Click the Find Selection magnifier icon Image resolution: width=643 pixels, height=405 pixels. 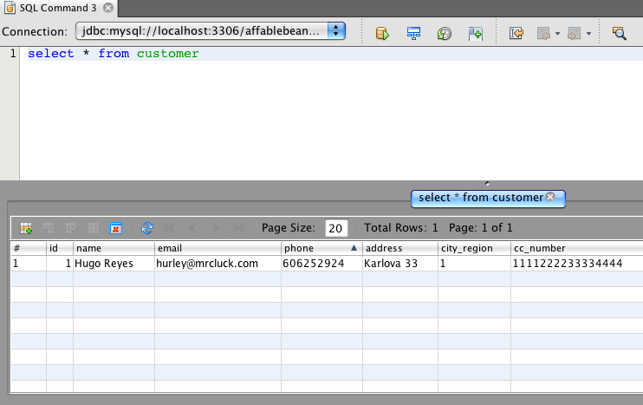point(619,33)
